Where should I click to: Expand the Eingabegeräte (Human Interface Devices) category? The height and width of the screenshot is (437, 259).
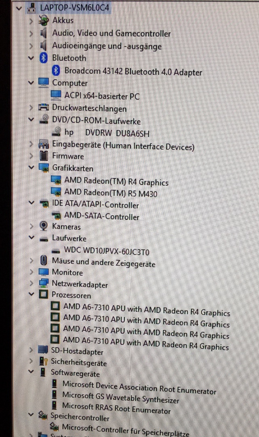(x=31, y=144)
